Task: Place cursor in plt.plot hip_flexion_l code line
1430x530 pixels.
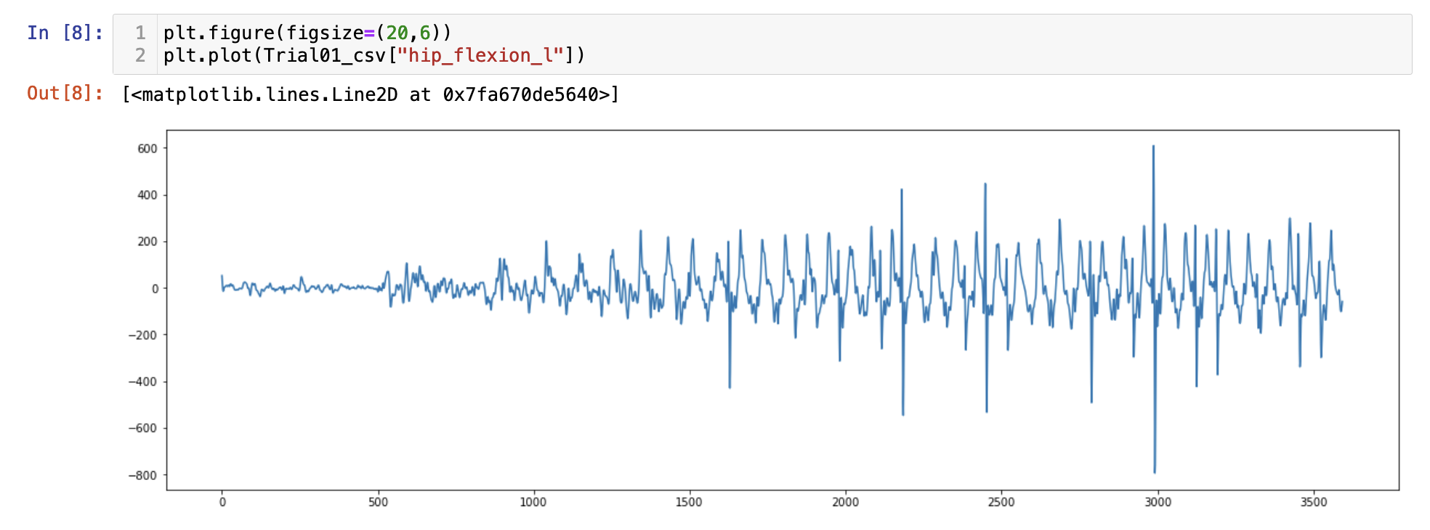Action: (374, 55)
